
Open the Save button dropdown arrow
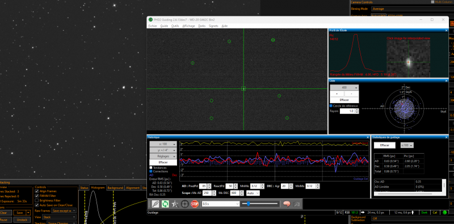(28, 213)
